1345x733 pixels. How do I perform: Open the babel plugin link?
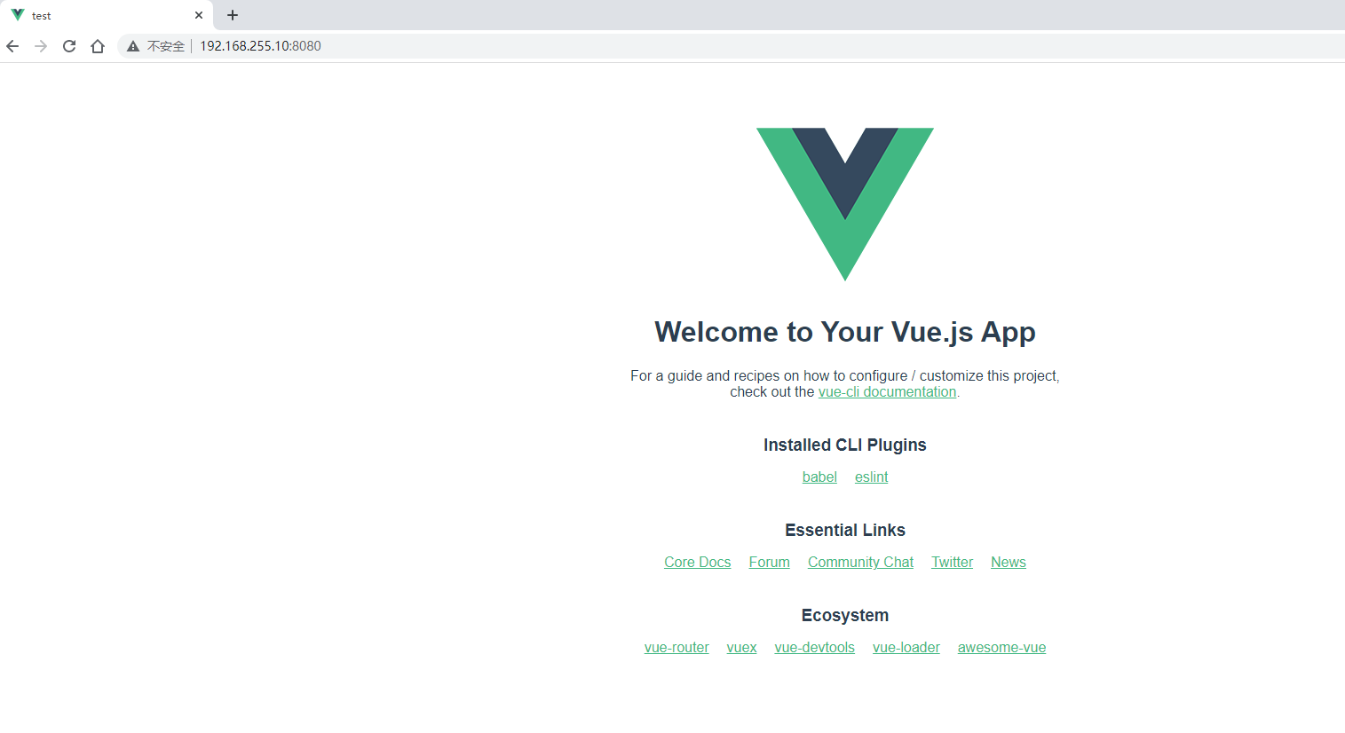819,477
